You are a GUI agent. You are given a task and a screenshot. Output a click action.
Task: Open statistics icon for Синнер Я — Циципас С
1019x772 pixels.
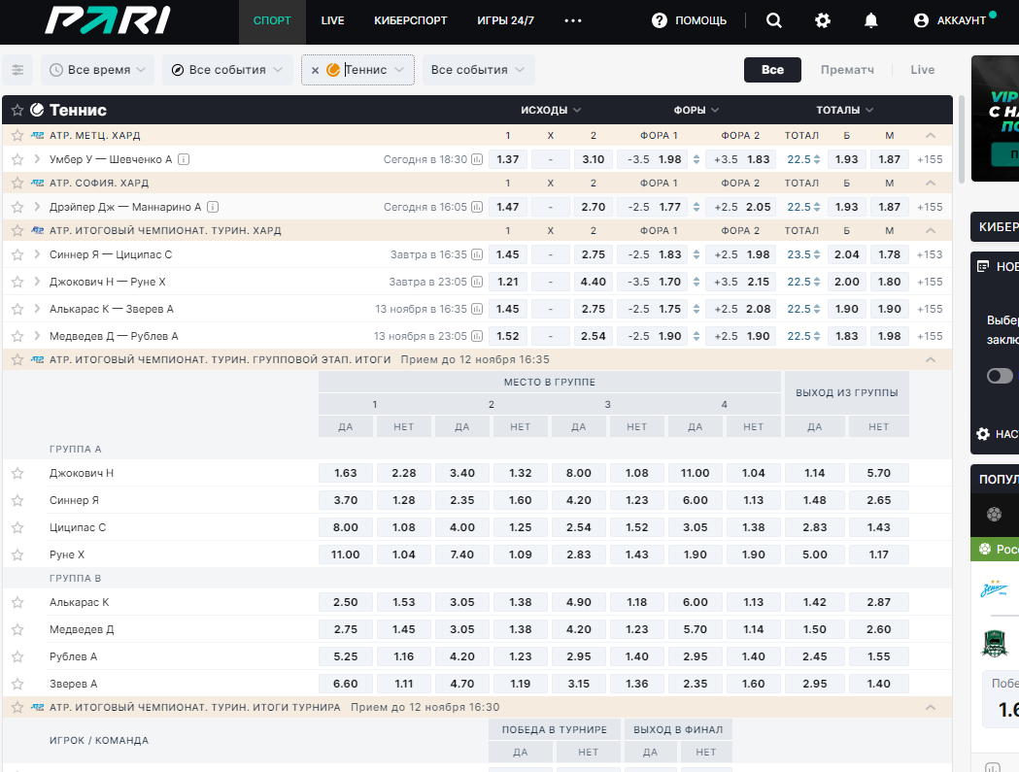[x=477, y=254]
